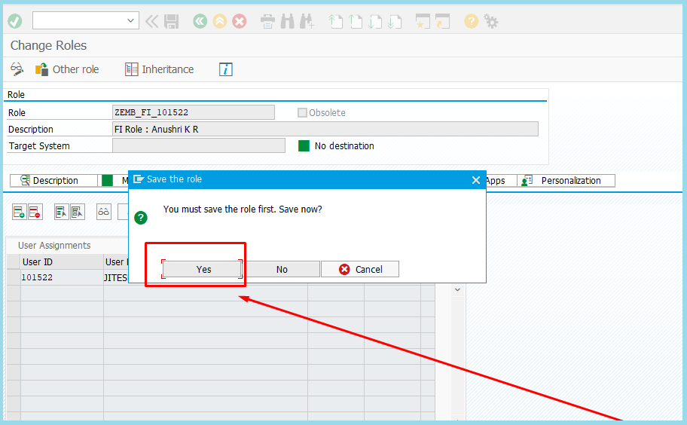Image resolution: width=687 pixels, height=425 pixels.
Task: Select the User ID 101522 cell
Action: [62, 277]
